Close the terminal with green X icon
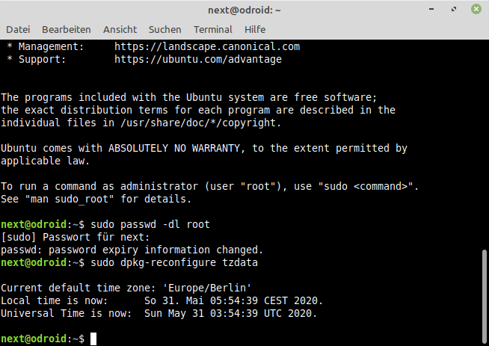 (x=476, y=9)
